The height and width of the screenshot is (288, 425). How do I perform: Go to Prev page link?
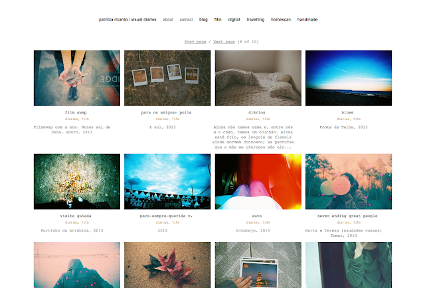click(x=195, y=42)
